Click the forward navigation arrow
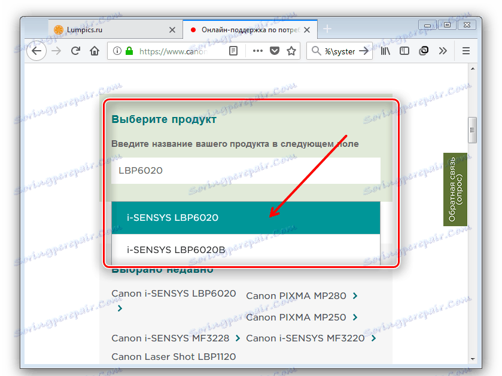Viewport: 502px width, 376px height. (x=56, y=51)
